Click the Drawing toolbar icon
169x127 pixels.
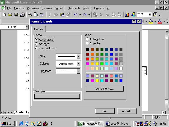point(133,15)
